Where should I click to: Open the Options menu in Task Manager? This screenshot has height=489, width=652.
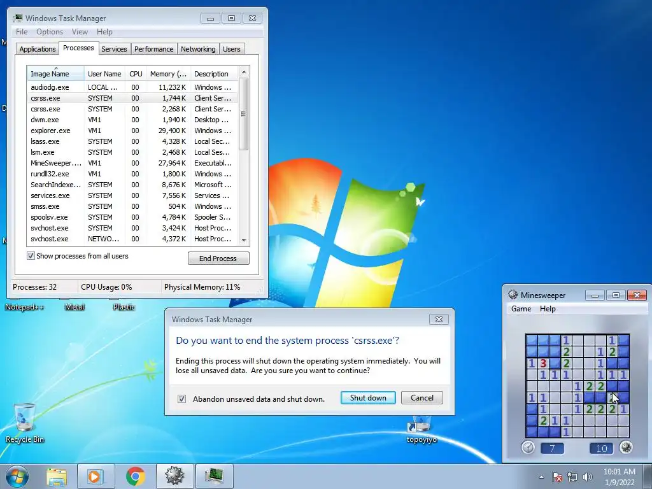[x=50, y=32]
